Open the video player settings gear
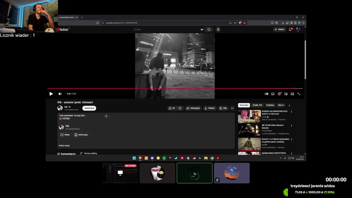 [x=279, y=94]
